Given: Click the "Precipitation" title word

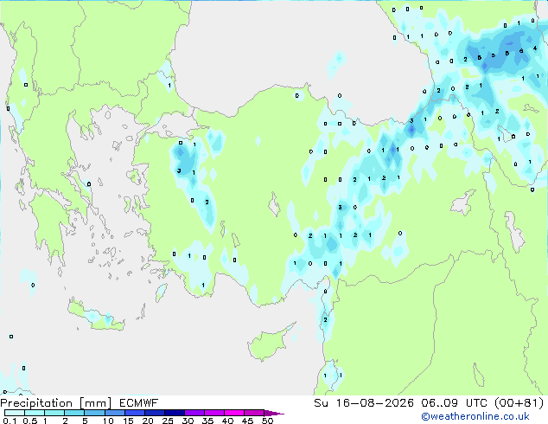Looking at the screenshot, I should click(36, 403).
